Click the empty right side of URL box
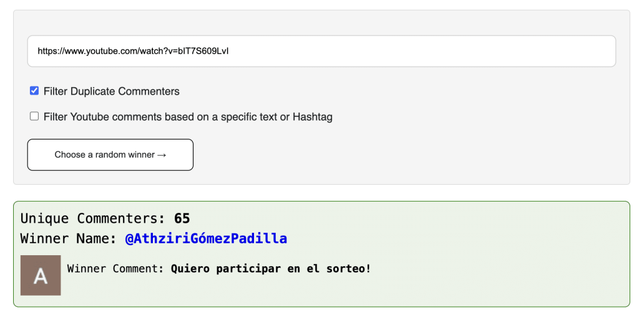 coord(448,51)
